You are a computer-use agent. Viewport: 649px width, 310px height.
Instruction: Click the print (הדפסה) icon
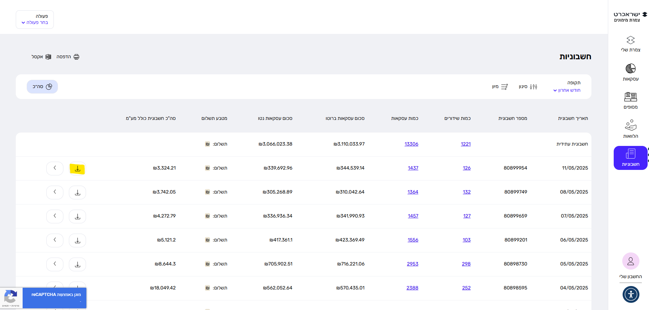pos(76,57)
